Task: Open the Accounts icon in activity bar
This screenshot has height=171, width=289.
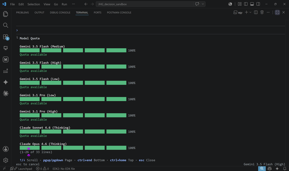Action: 5,149
